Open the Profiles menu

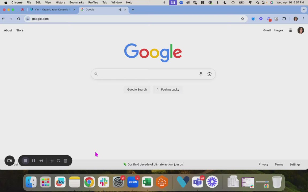tap(93, 3)
